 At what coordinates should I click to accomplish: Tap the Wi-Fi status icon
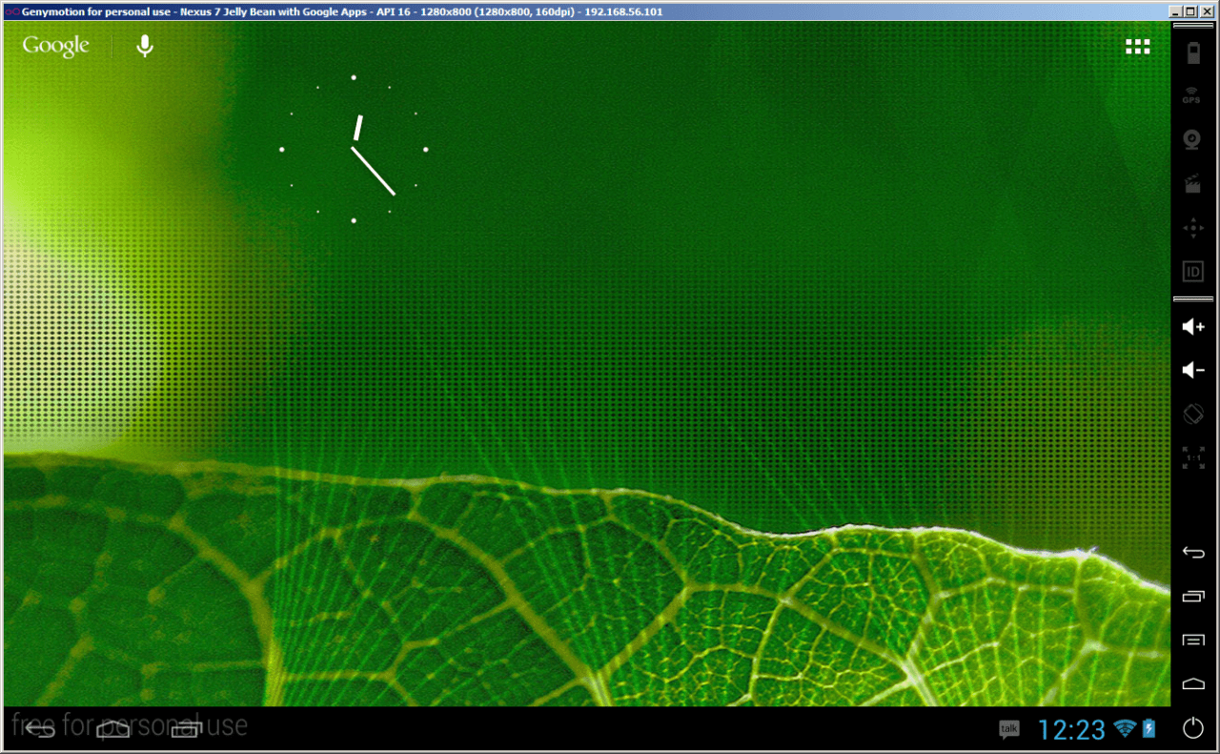pos(1127,729)
